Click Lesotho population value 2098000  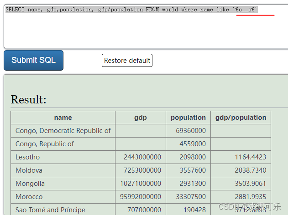tap(193, 157)
